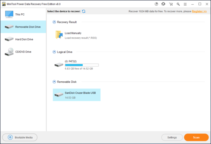The image size is (211, 144).
Task: Maximize the MiniTool window
Action: tap(200, 4)
